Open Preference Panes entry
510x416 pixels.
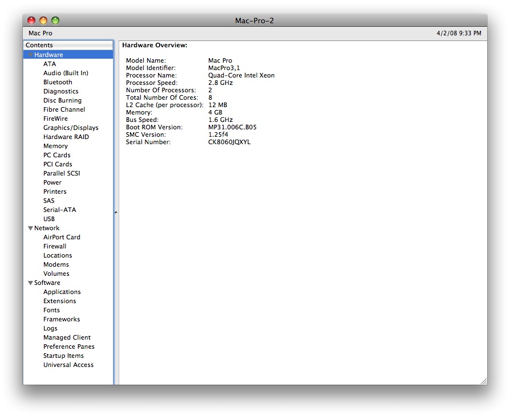[x=69, y=346]
